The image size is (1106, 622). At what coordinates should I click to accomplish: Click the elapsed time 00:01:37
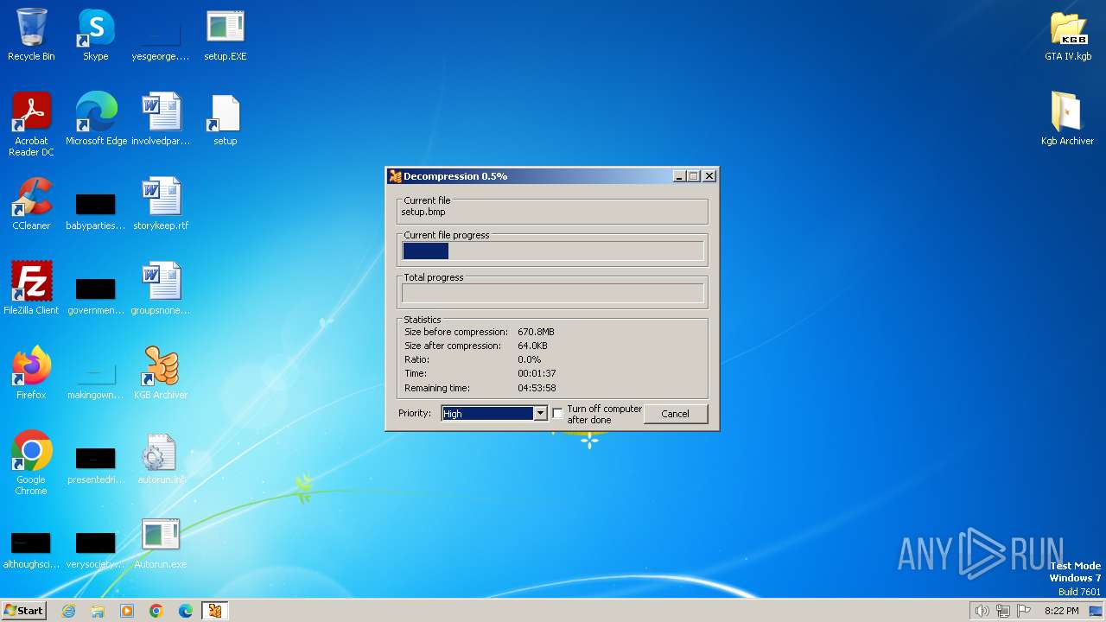(x=537, y=374)
